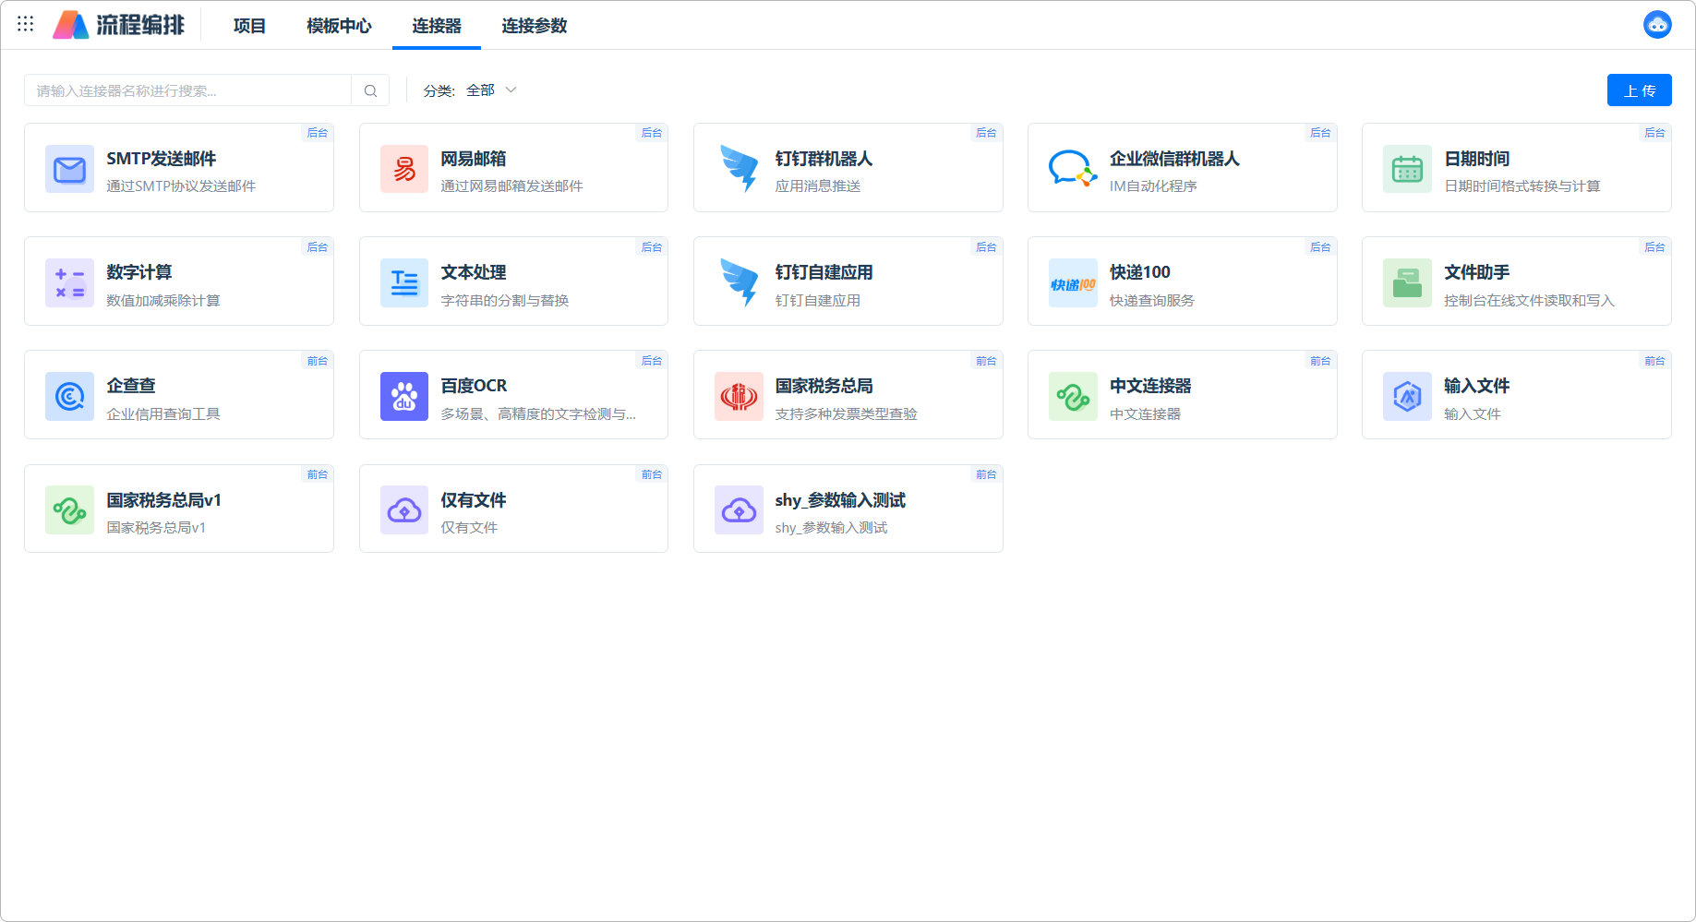The image size is (1696, 922).
Task: Open the 企查查 connector title
Action: (131, 386)
